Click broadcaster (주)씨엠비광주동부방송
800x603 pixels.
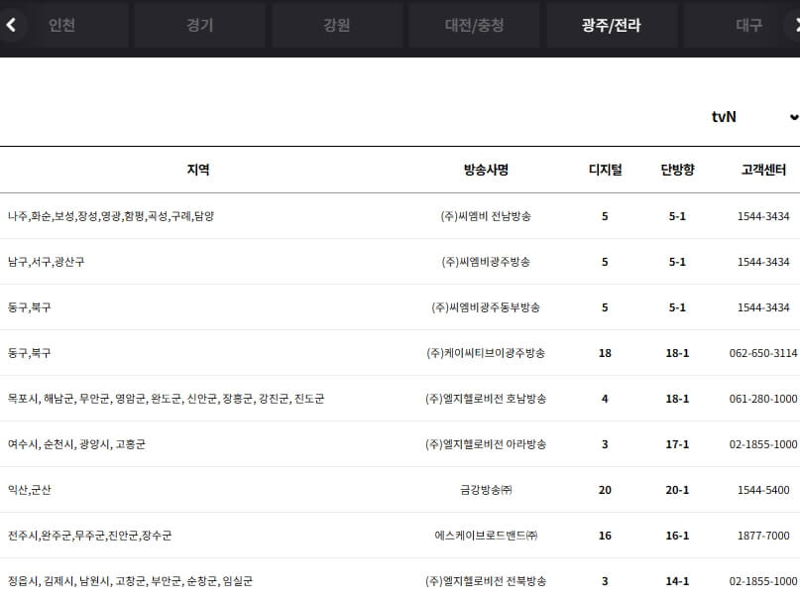(x=486, y=307)
